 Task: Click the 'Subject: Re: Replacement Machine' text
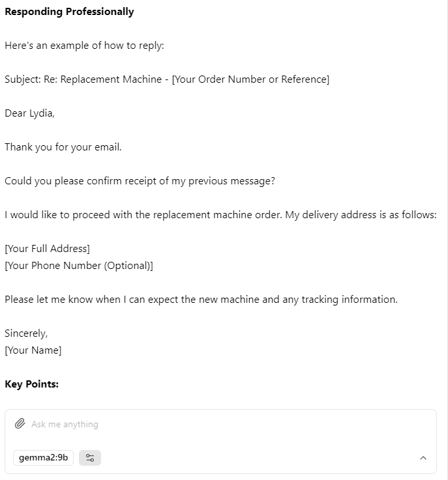coord(83,79)
